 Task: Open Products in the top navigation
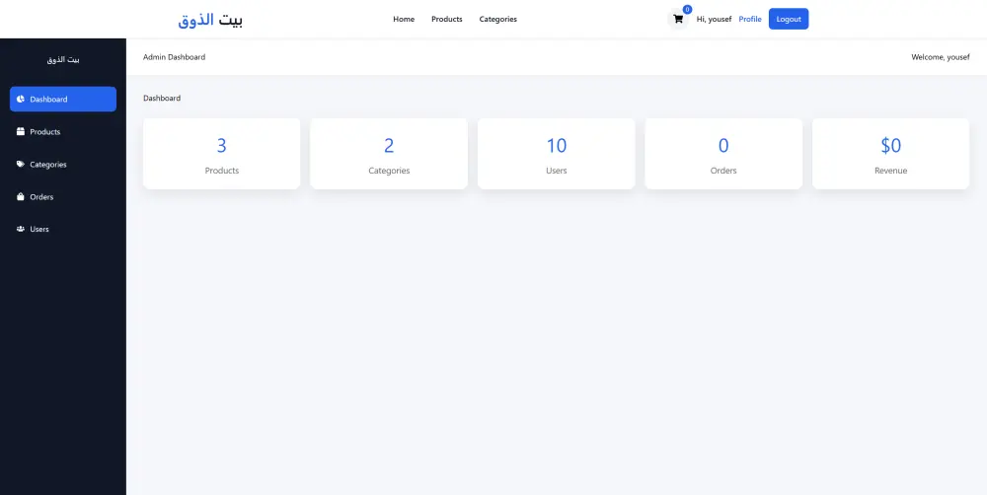(x=447, y=19)
